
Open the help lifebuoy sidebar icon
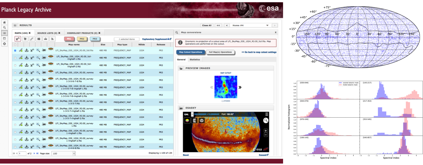click(x=4, y=44)
